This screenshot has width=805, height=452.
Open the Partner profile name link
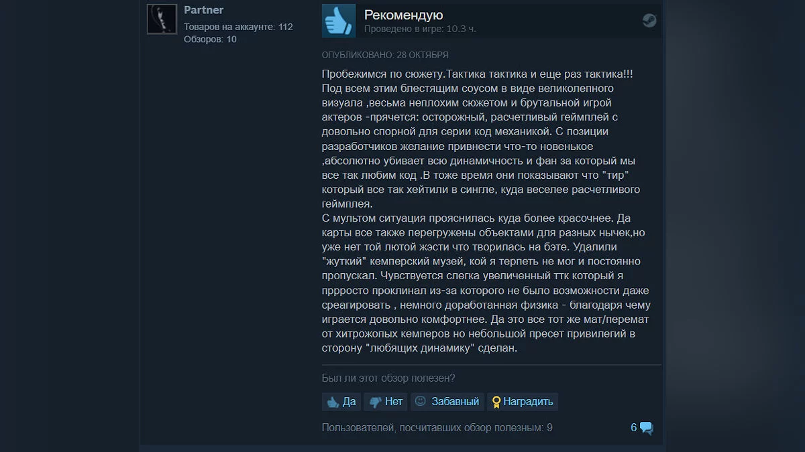204,10
